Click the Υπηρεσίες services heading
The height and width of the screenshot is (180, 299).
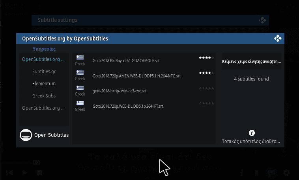click(44, 49)
